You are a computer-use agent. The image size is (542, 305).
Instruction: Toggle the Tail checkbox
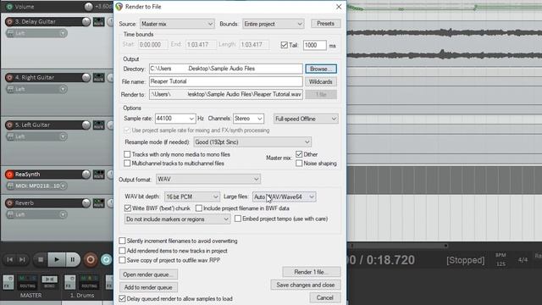285,45
